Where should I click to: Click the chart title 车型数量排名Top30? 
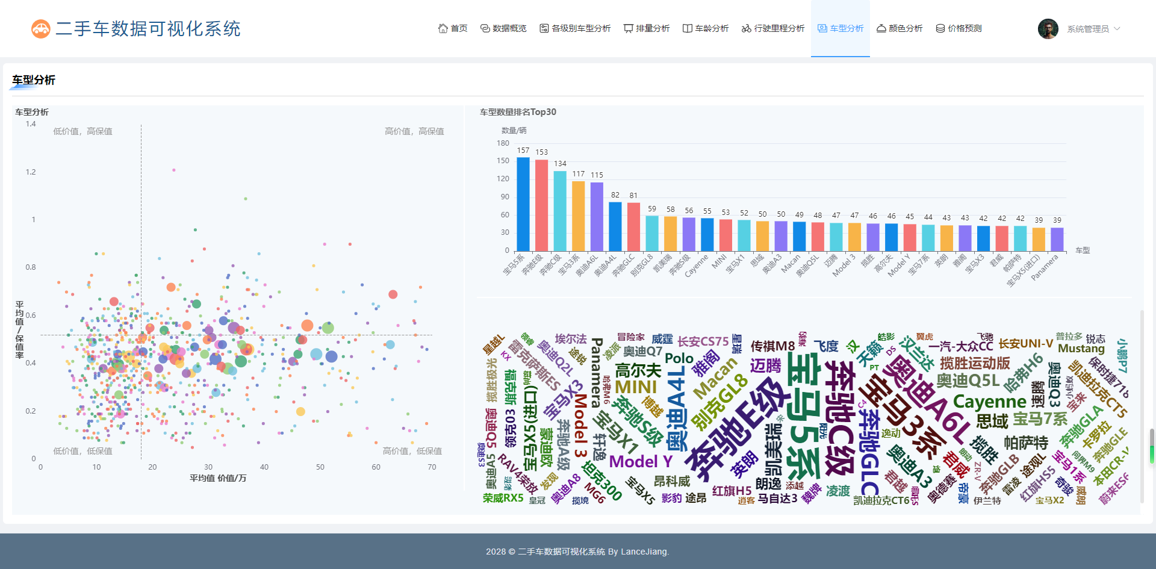click(x=518, y=112)
